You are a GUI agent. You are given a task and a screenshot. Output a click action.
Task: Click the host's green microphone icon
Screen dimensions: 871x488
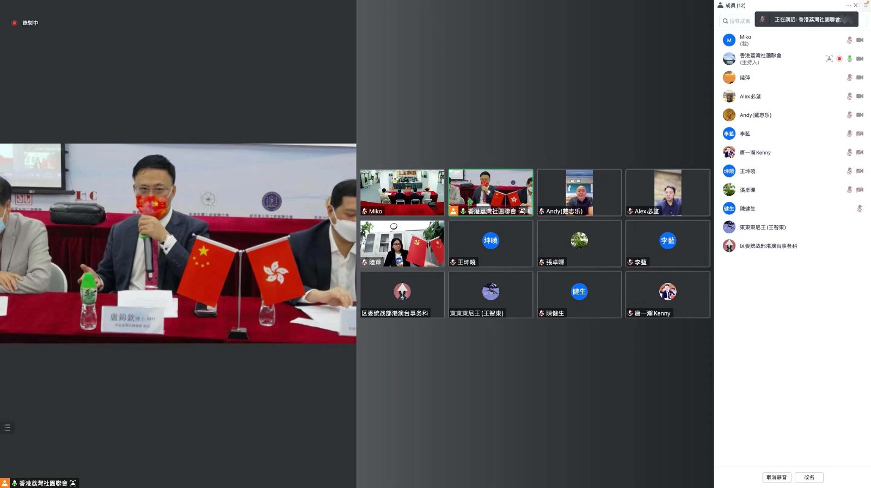pyautogui.click(x=849, y=59)
